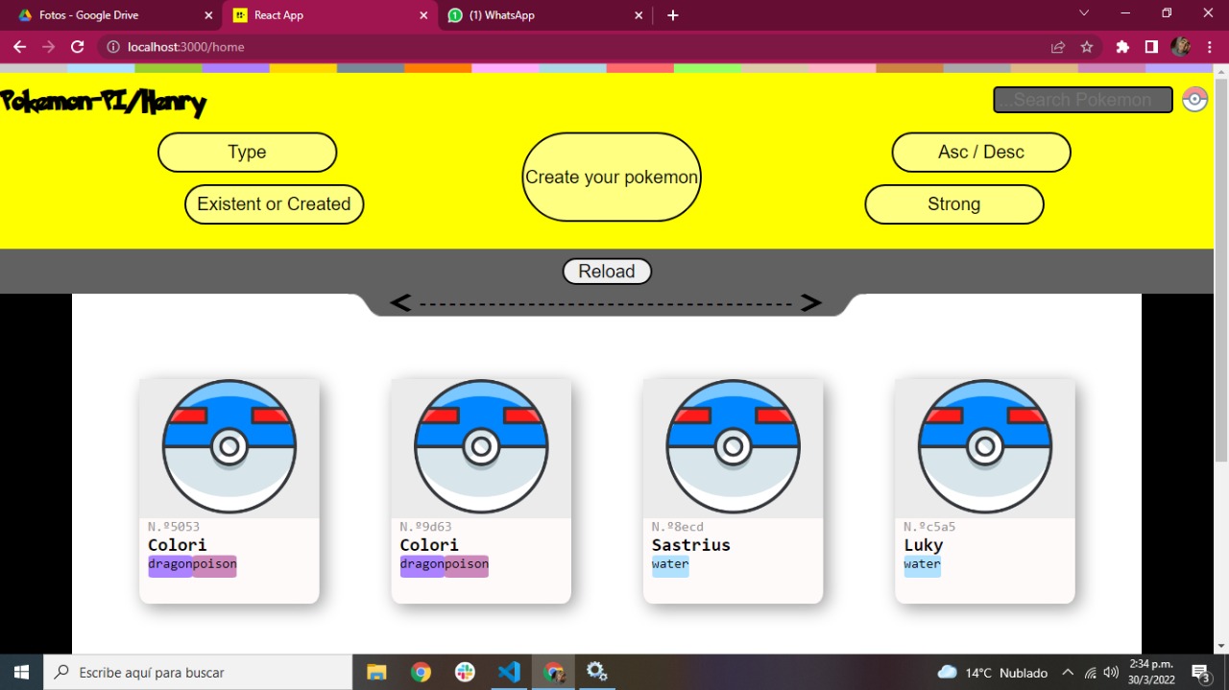
Task: Open Slack from the taskbar
Action: pos(465,673)
